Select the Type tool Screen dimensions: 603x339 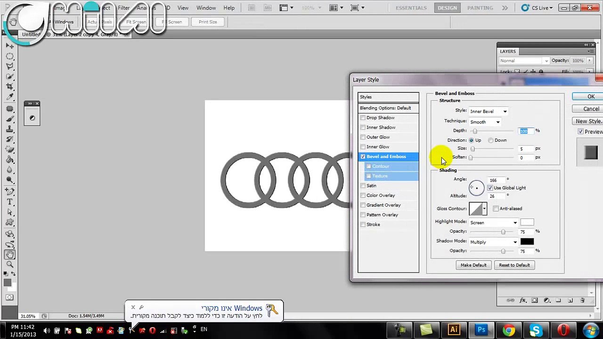click(x=9, y=202)
